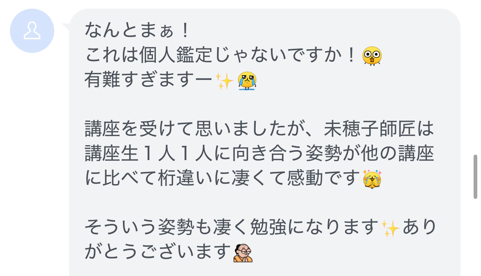The image size is (481, 276).
Task: Open the sender's profile avatar
Action: (x=32, y=31)
